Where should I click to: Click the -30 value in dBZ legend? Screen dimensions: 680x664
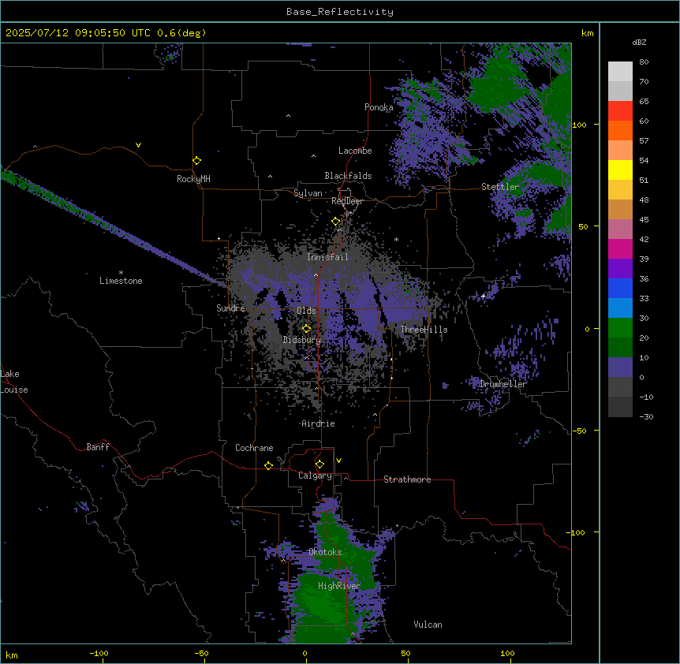pyautogui.click(x=647, y=416)
